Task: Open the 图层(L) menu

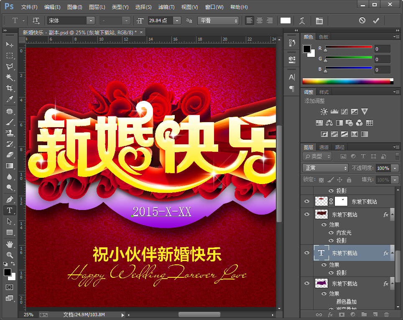Action: click(x=97, y=7)
